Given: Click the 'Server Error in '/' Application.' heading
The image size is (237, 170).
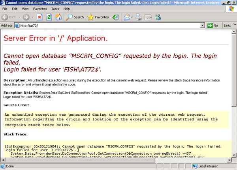Looking at the screenshot, I should click(x=56, y=38).
